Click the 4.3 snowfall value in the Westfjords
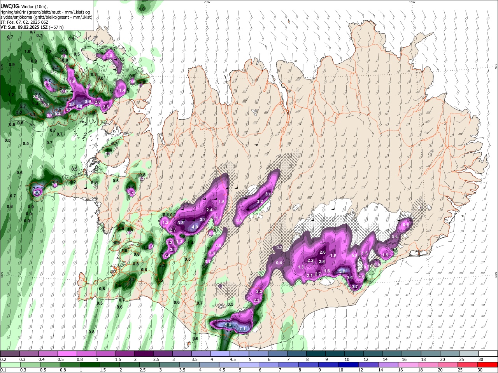 point(79,106)
